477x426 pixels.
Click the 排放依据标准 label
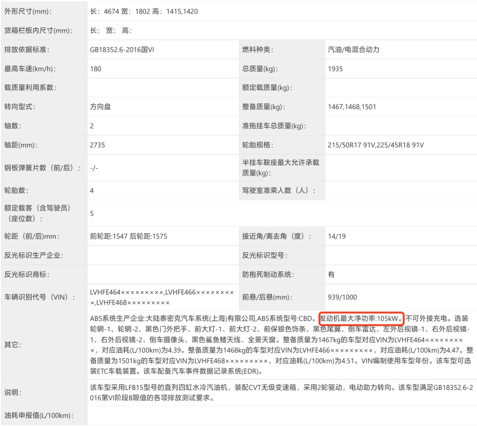26,50
